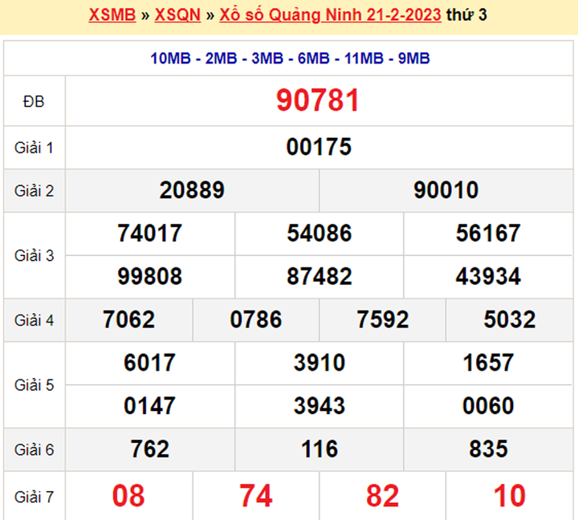
Task: Select number 7592 in Giải 4
Action: (x=383, y=319)
